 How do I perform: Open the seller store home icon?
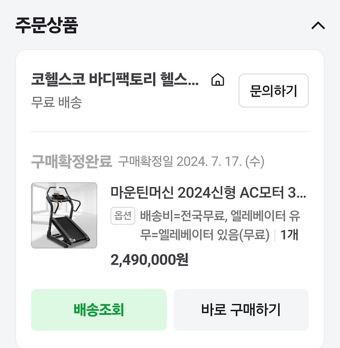218,80
